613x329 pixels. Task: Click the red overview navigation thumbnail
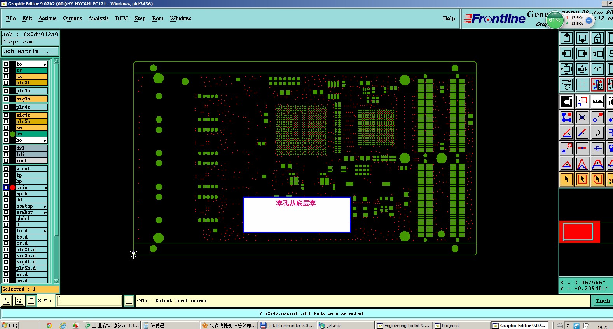(579, 232)
